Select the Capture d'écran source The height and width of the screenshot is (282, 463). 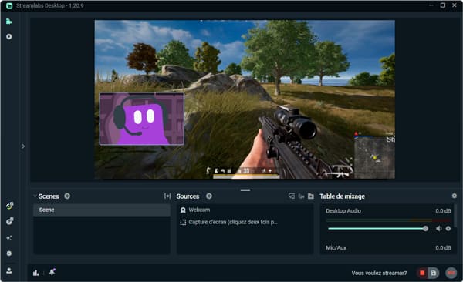(x=245, y=222)
